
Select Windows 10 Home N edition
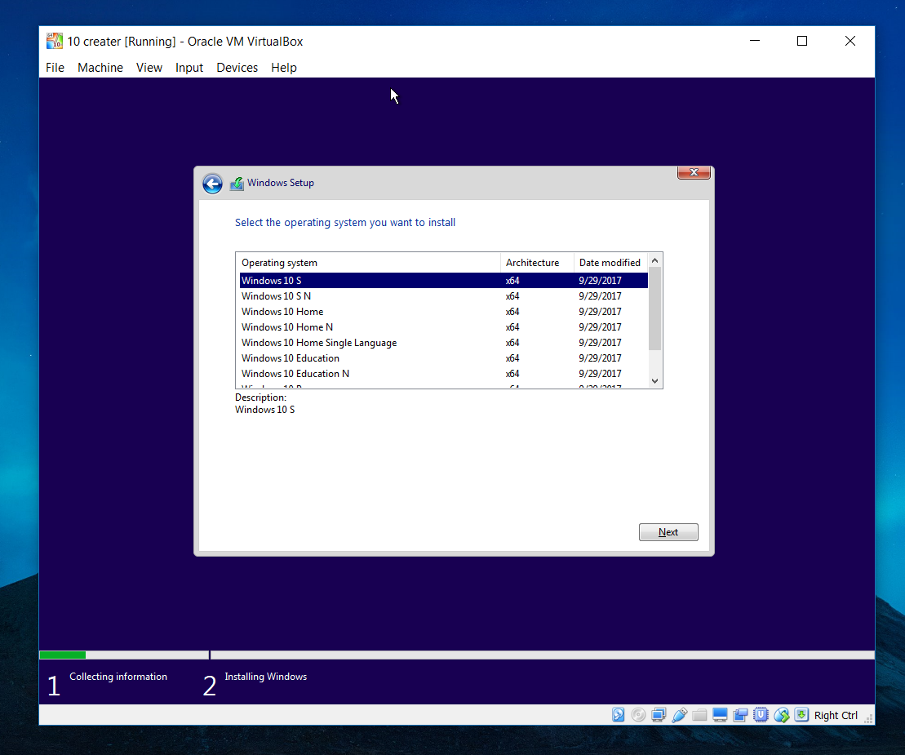[444, 327]
